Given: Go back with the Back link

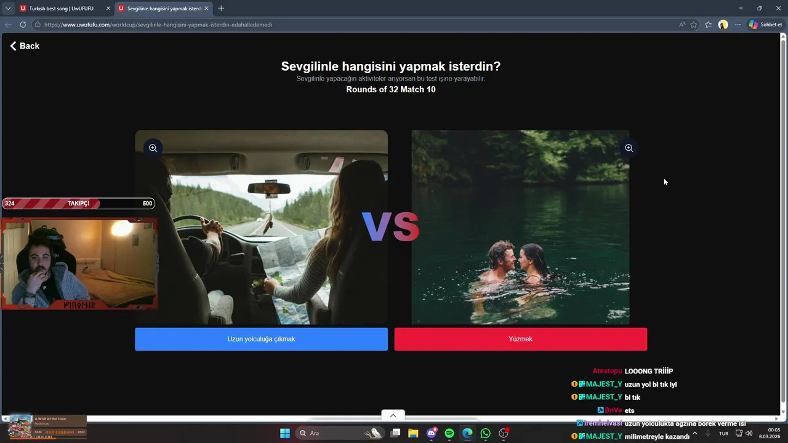Looking at the screenshot, I should click(x=25, y=46).
